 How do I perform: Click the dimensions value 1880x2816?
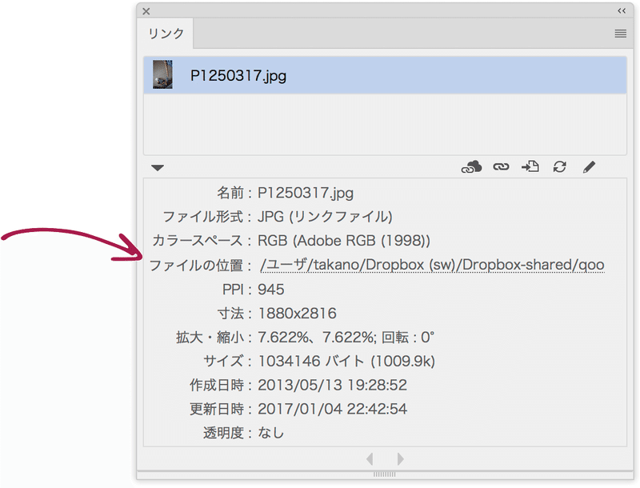[298, 314]
